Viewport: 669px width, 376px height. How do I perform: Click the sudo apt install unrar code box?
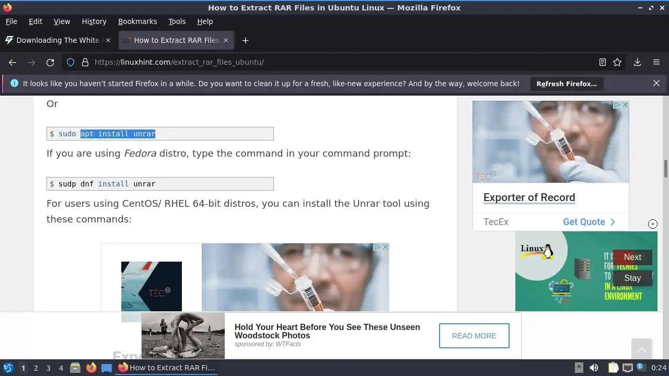tap(160, 134)
